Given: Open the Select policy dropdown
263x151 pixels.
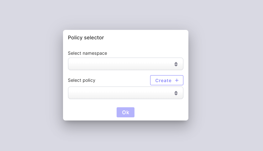Looking at the screenshot, I should tap(125, 93).
